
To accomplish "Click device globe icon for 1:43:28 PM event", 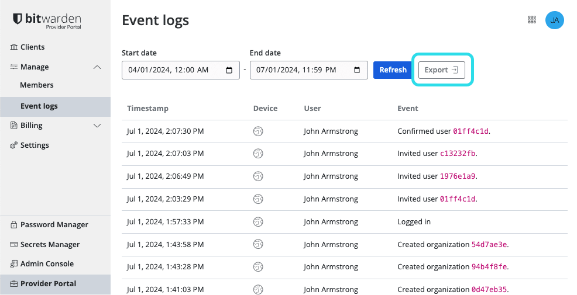I will pyautogui.click(x=258, y=267).
